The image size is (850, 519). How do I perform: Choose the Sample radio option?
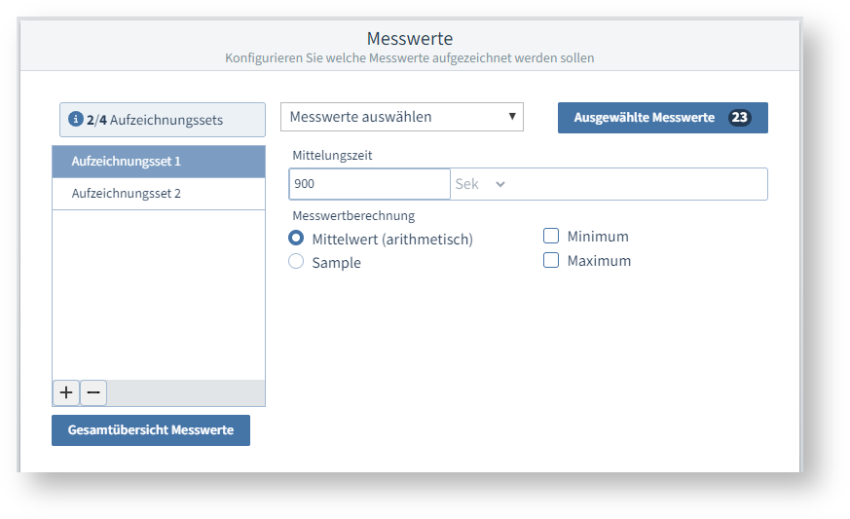pos(296,262)
